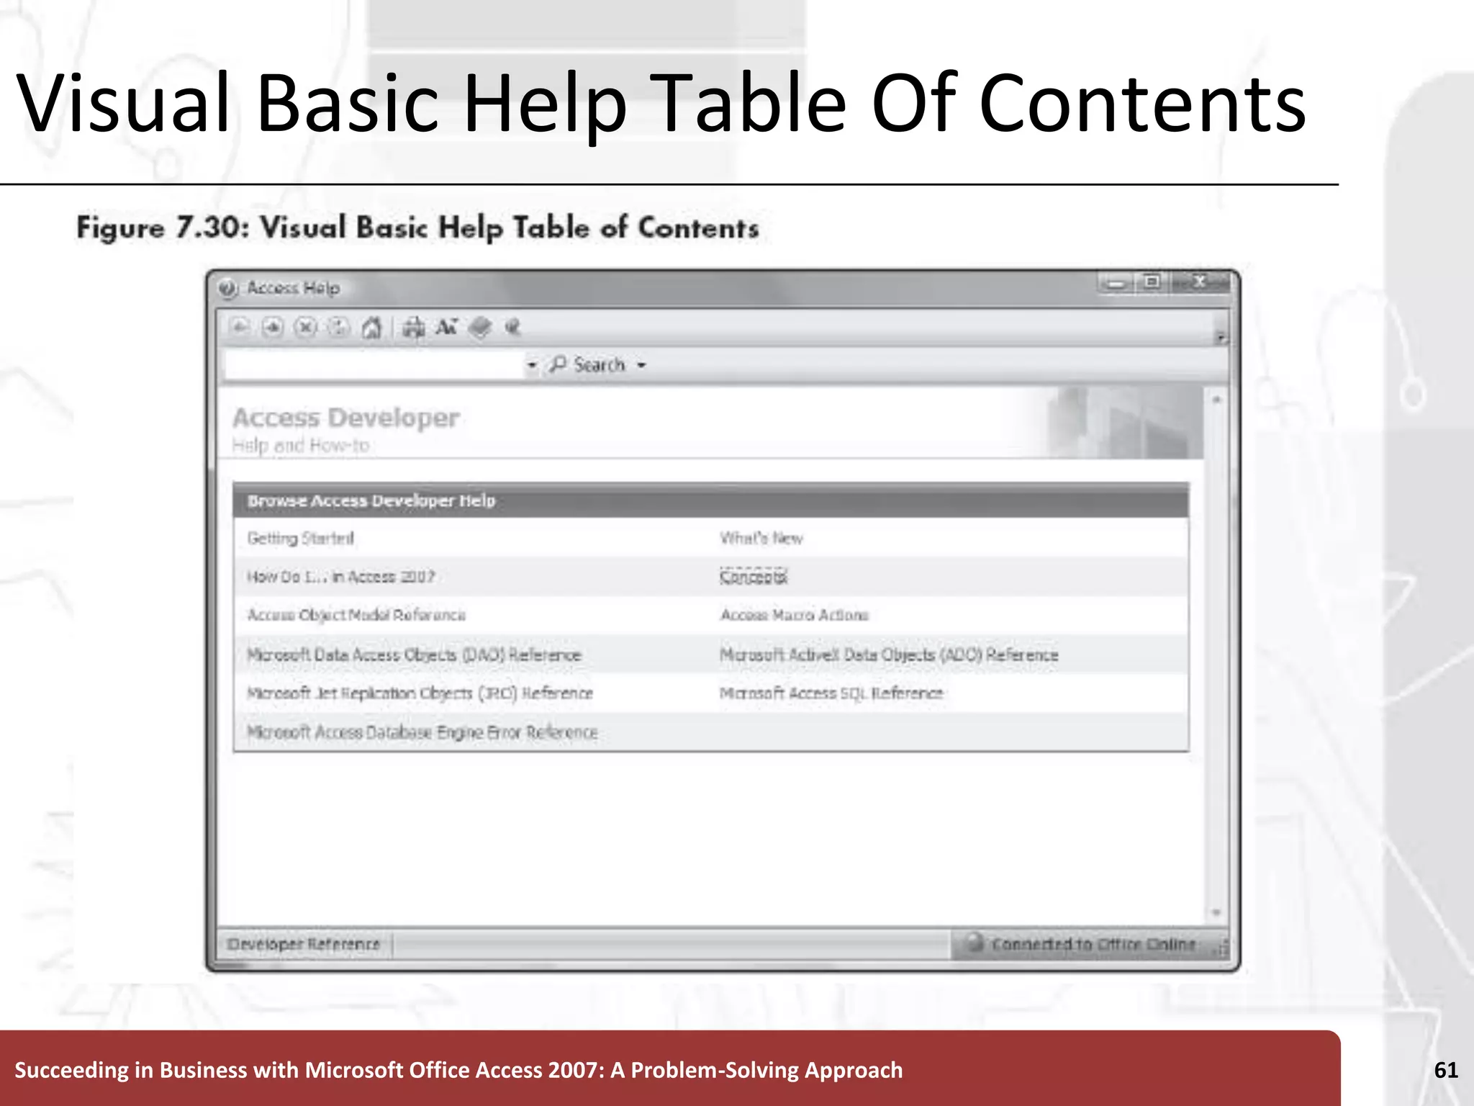
Task: Click Developer Reference in the status bar
Action: [x=303, y=944]
